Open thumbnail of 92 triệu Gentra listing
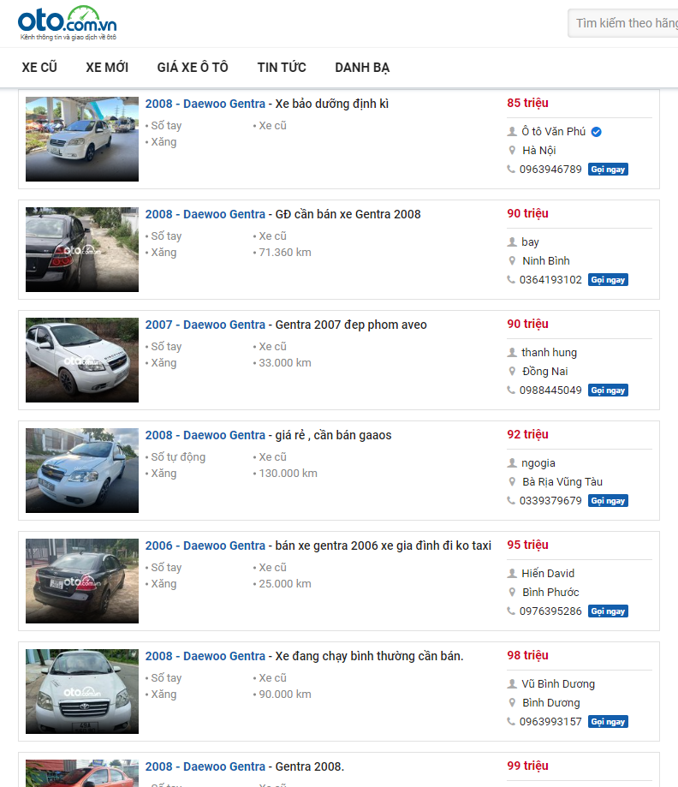Viewport: 678px width, 787px height. click(82, 470)
